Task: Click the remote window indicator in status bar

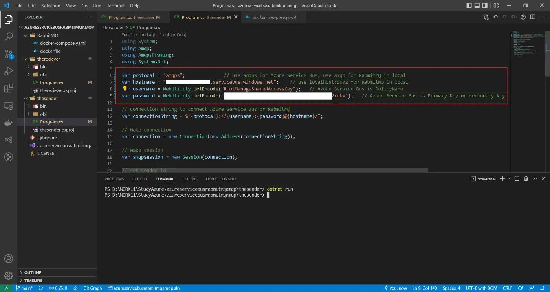Action: pyautogui.click(x=6, y=288)
